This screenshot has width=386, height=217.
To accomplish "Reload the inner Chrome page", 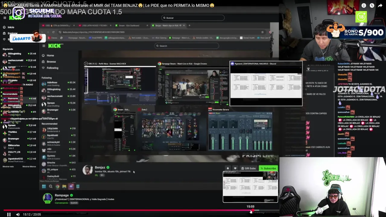I will (53, 32).
